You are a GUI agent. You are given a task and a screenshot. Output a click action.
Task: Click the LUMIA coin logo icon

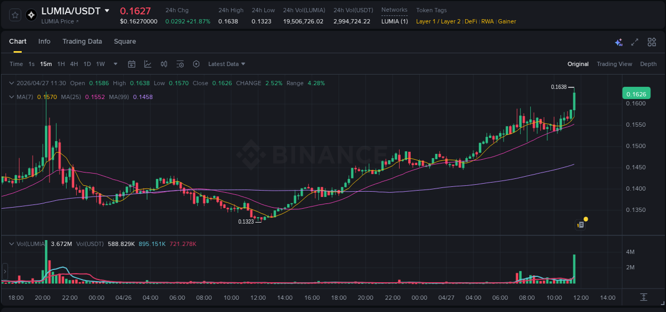(x=31, y=15)
